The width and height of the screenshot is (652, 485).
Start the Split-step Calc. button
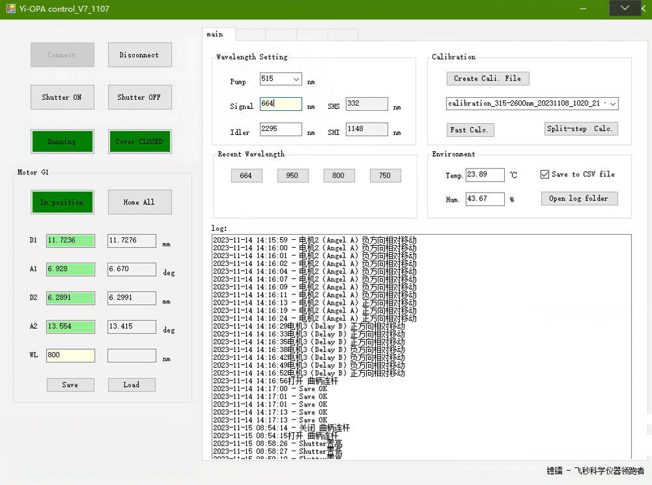[581, 128]
